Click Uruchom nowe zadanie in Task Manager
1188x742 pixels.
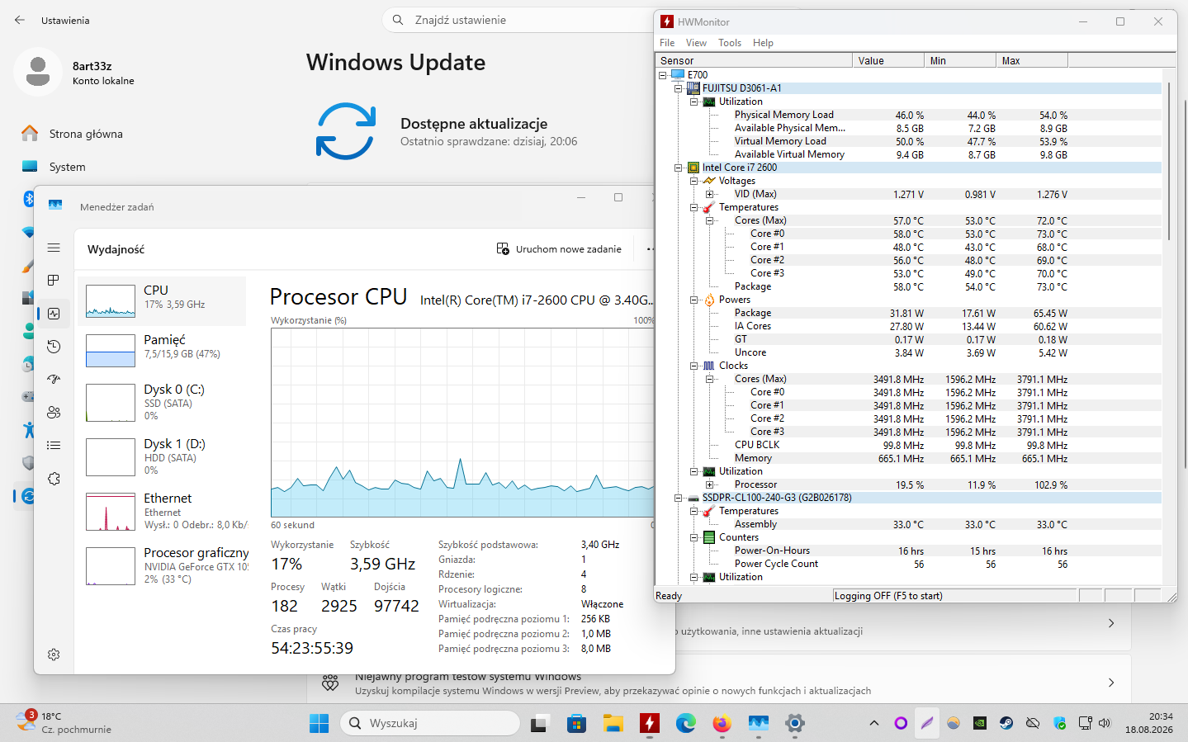coord(560,249)
